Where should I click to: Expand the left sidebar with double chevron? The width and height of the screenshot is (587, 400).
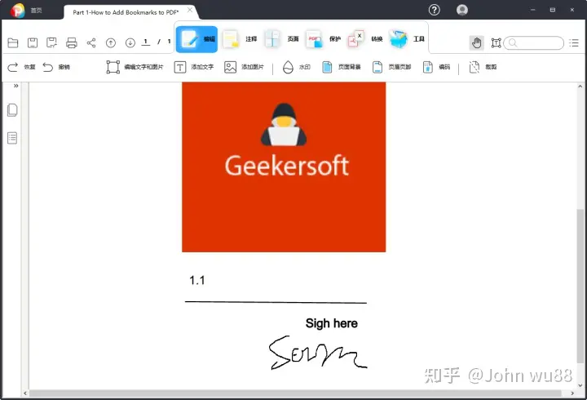tap(16, 86)
